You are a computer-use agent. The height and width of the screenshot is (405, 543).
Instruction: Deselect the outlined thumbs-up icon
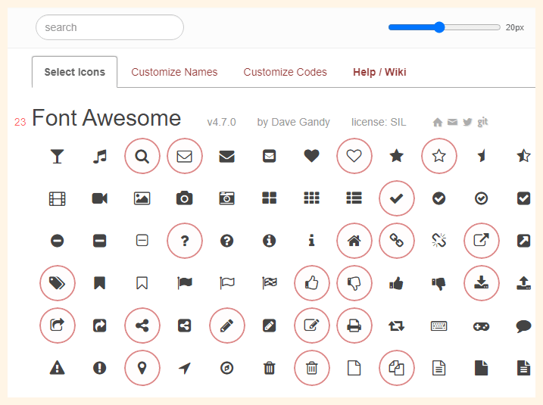pyautogui.click(x=312, y=283)
